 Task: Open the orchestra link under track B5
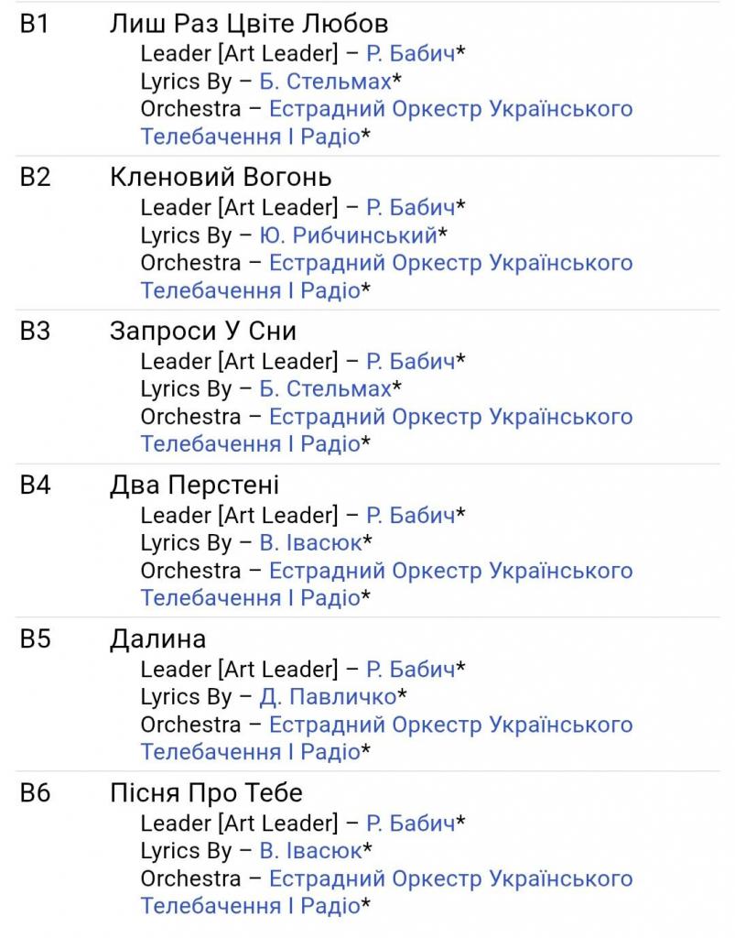pyautogui.click(x=450, y=725)
